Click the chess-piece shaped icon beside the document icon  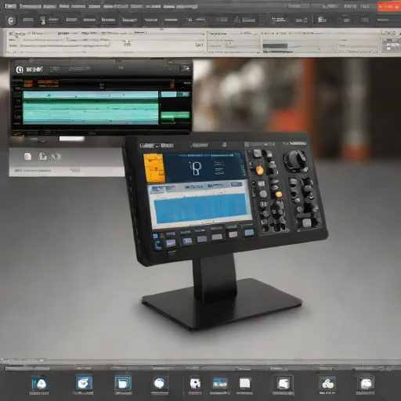[42, 157]
